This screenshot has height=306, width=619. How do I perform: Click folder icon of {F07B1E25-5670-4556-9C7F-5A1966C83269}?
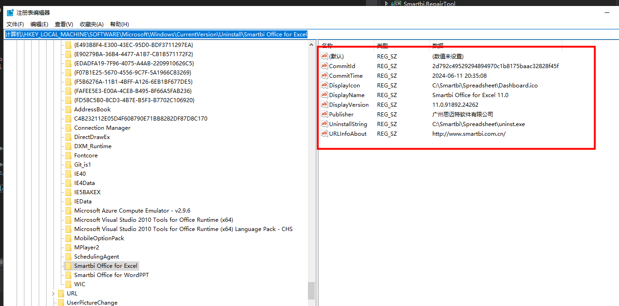click(x=68, y=73)
